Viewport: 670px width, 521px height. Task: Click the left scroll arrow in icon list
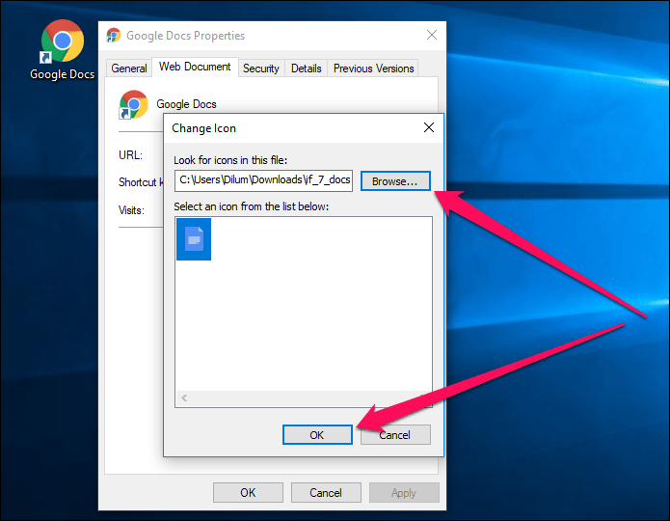pos(184,398)
